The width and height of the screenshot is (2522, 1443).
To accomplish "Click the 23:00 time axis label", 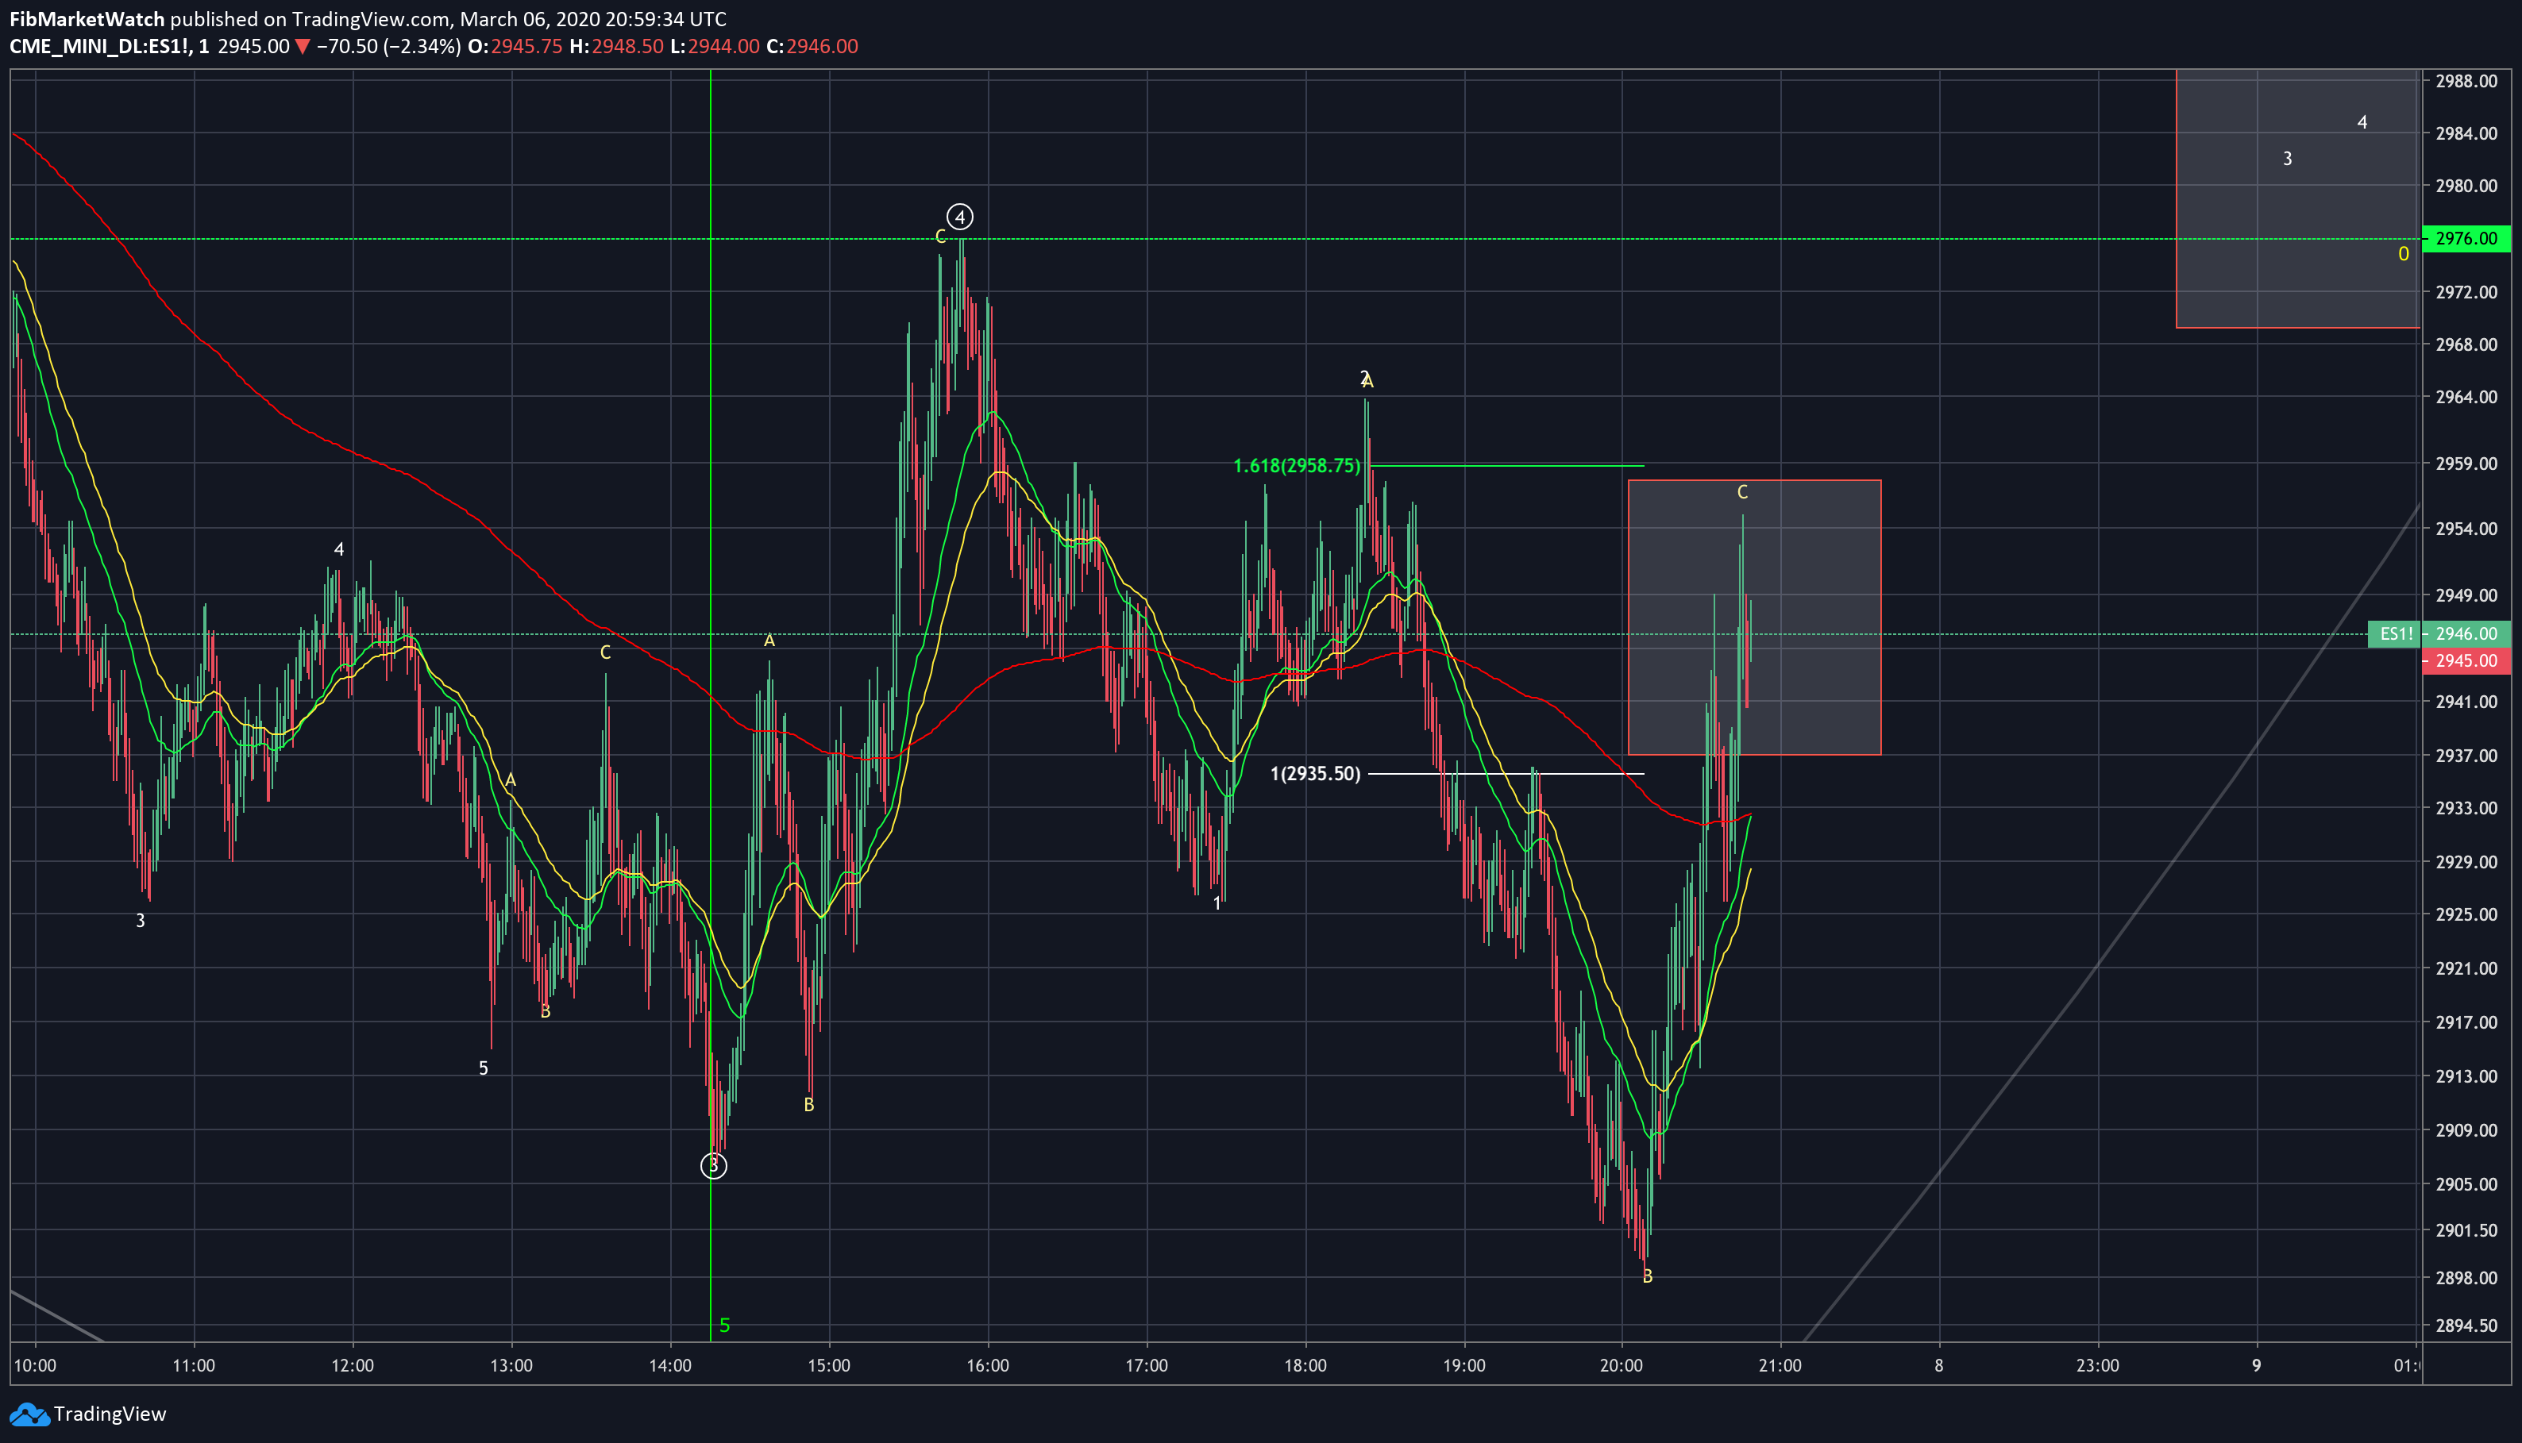I will pos(2098,1366).
